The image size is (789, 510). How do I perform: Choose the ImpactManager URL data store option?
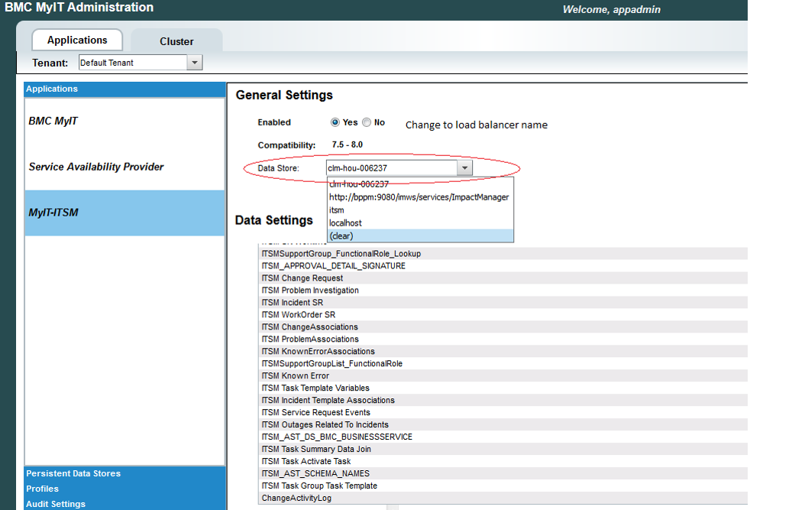coord(420,197)
